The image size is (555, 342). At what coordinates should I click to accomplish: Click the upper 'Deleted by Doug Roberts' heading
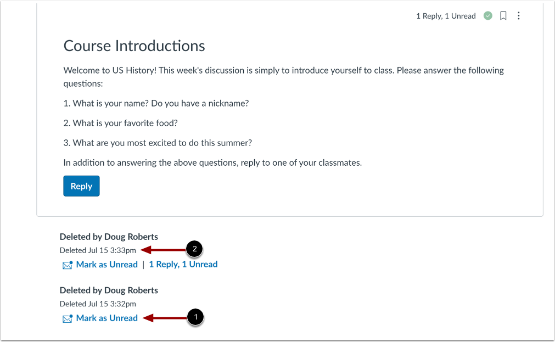tap(109, 237)
